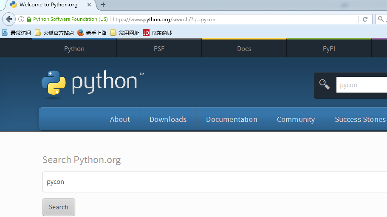The width and height of the screenshot is (387, 217).
Task: Click the main search box containing pycon
Action: tap(215, 182)
